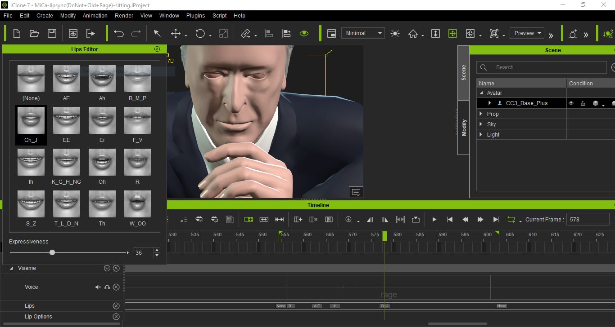
Task: Toggle the loop playback icon
Action: pos(511,220)
